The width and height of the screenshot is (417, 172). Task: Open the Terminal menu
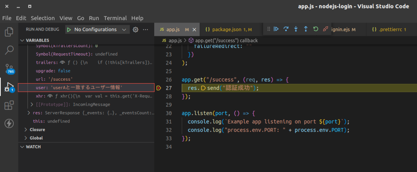tap(115, 18)
